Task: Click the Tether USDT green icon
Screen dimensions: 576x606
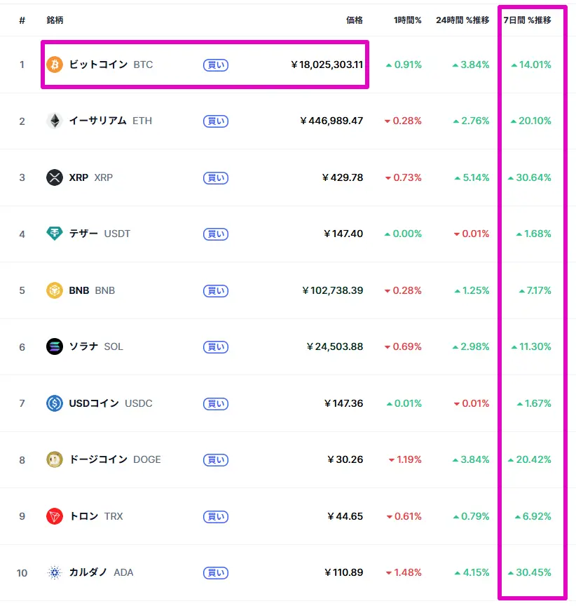Action: 55,234
